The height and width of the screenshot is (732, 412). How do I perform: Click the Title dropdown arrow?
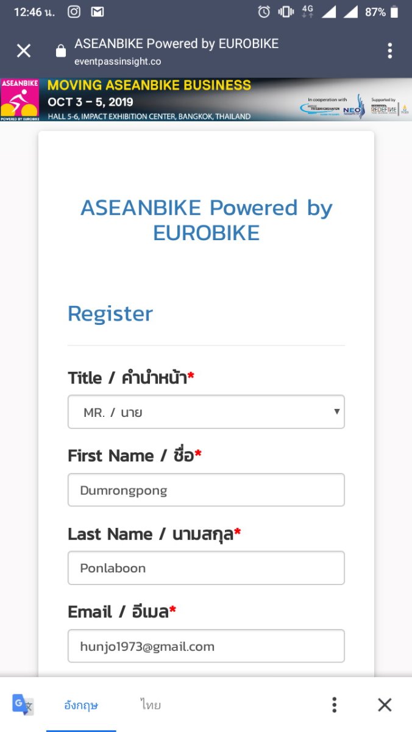pyautogui.click(x=336, y=412)
